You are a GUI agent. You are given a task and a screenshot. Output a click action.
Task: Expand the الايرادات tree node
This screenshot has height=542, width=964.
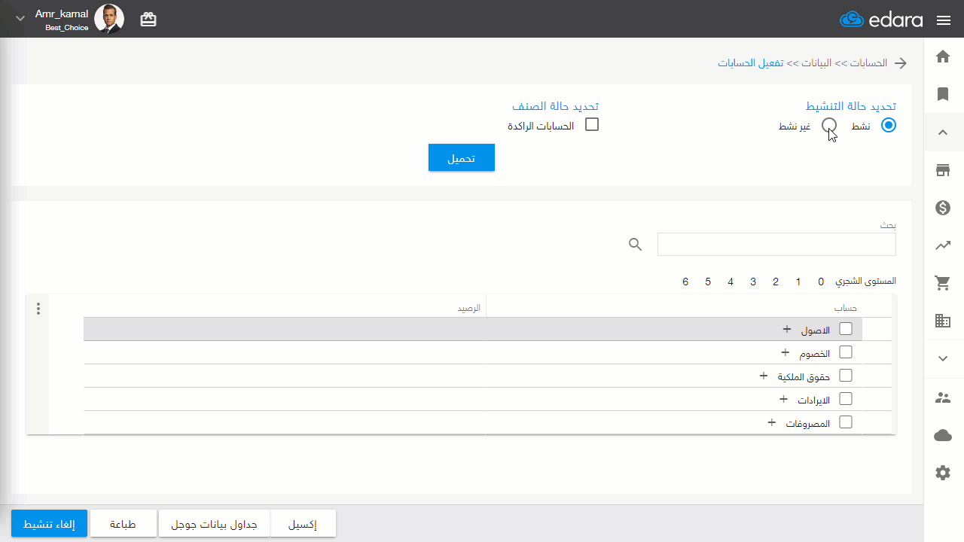[x=783, y=399]
